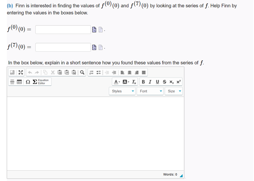Viewport: 254px width, 181px height.
Task: Toggle bold formatting
Action: click(x=143, y=82)
